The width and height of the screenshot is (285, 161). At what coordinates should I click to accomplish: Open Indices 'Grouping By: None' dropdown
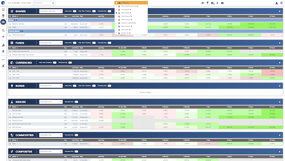51,101
